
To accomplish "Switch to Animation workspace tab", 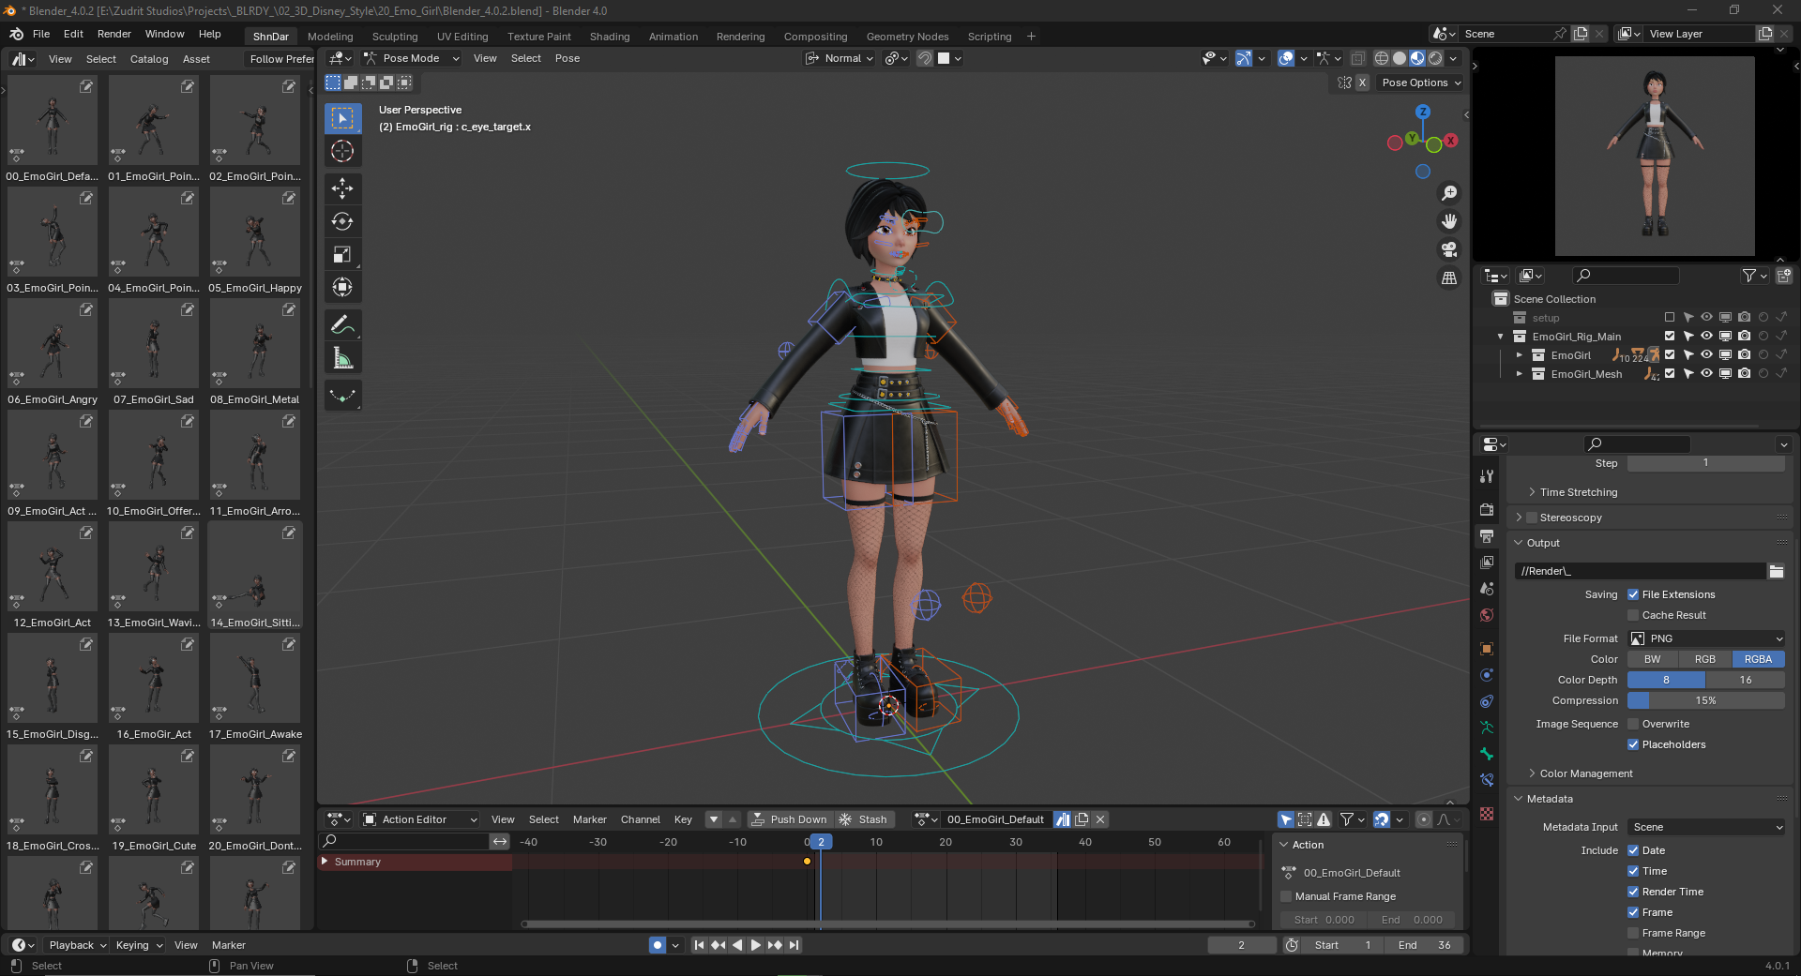I will (673, 37).
